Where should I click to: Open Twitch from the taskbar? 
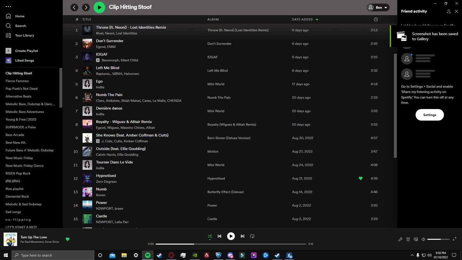point(254,255)
